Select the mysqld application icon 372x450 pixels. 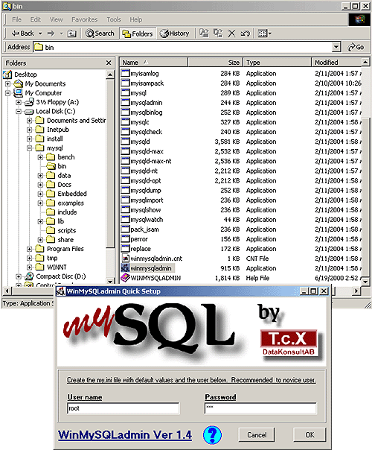125,142
